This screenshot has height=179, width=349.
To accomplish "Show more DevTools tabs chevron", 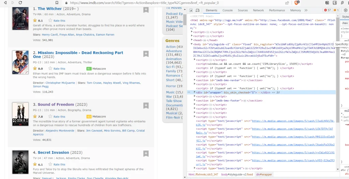I will 306,11.
